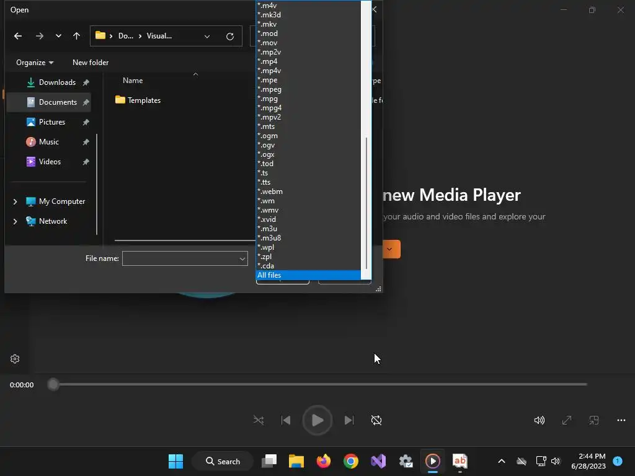Open mini player view
The height and width of the screenshot is (476, 635).
[593, 420]
